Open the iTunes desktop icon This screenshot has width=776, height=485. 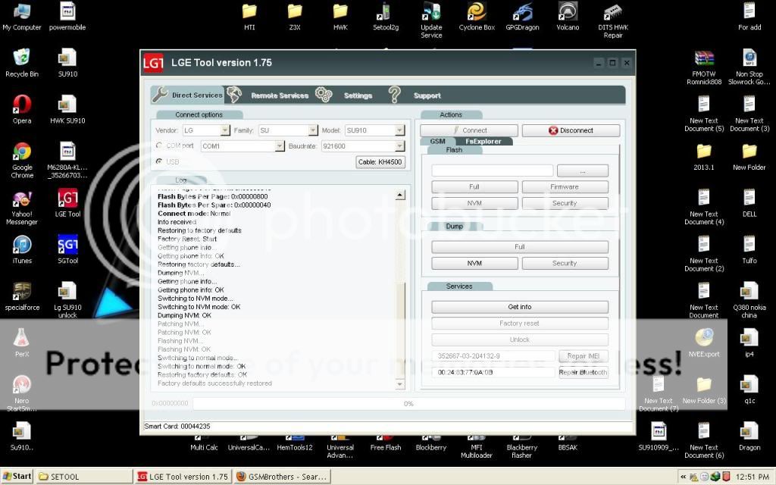pyautogui.click(x=22, y=250)
